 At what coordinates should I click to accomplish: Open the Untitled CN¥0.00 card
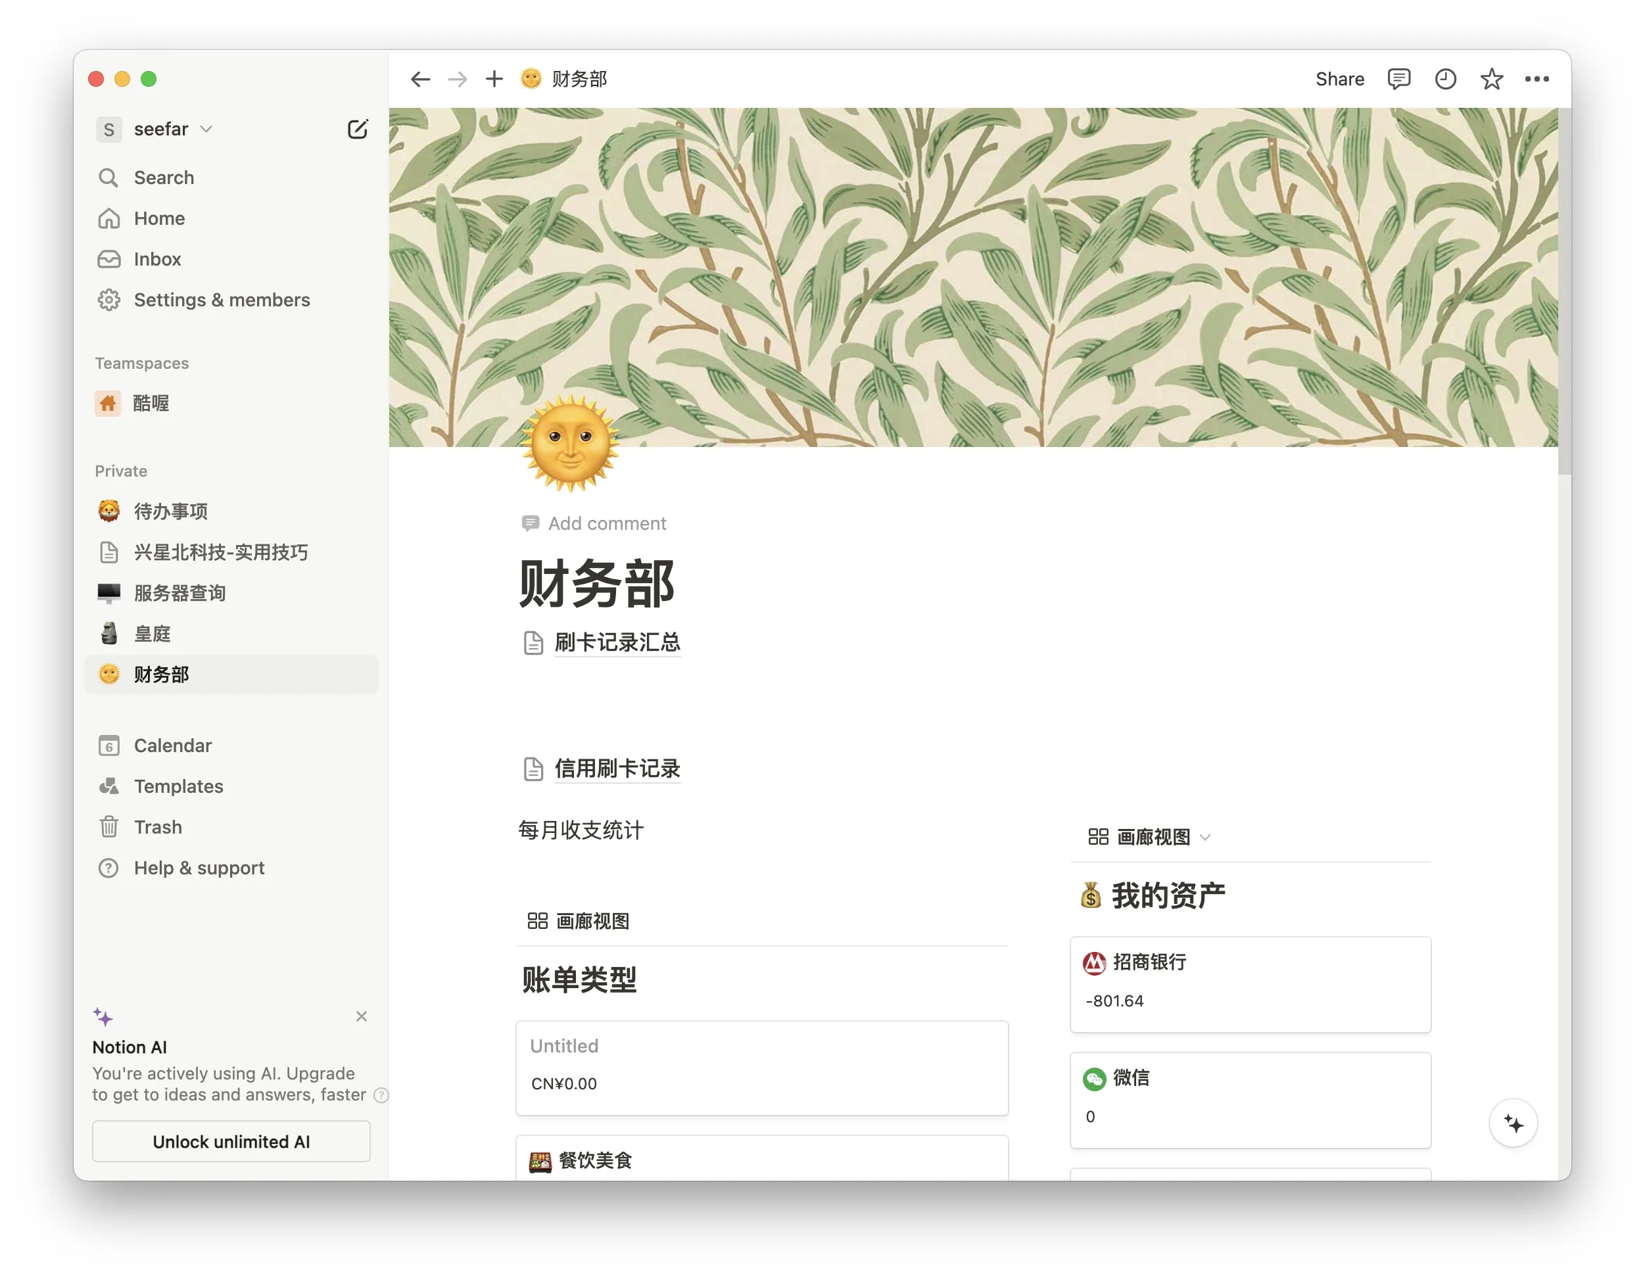[762, 1068]
